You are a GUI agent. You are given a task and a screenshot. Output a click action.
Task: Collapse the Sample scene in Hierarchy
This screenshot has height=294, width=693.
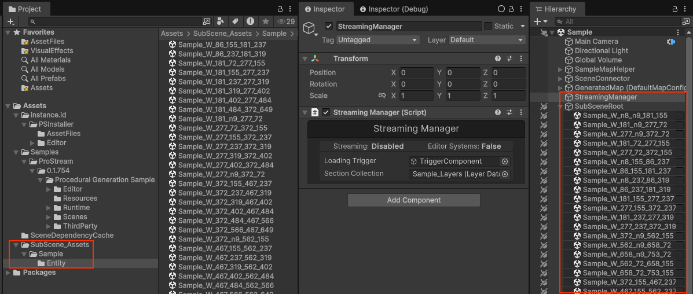pos(552,32)
